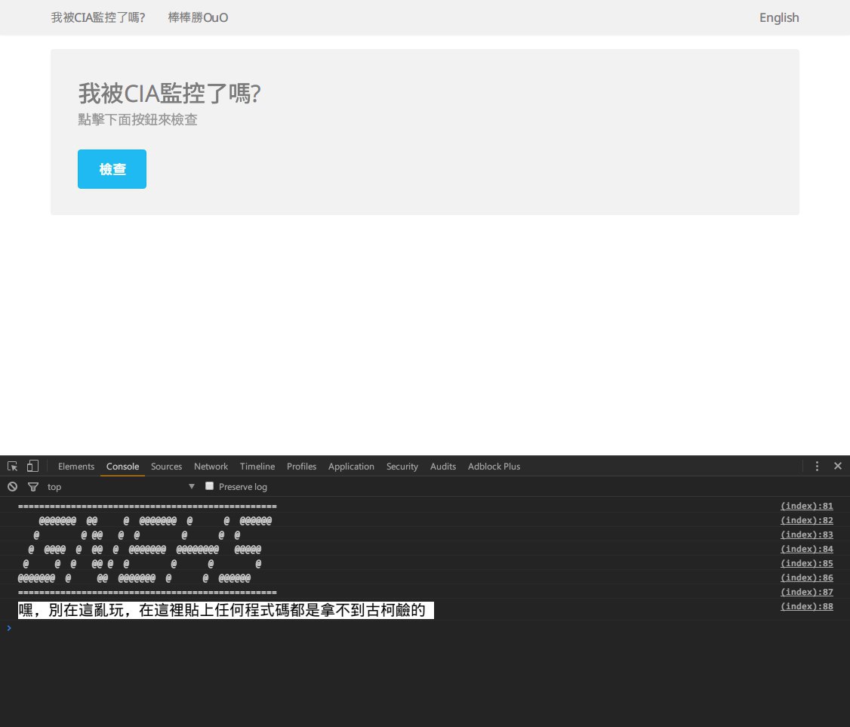Click the blue 檢查 button
Viewport: 850px width, 727px height.
click(112, 169)
